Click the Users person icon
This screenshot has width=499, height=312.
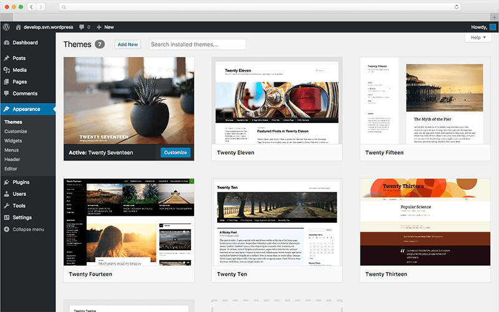point(7,194)
